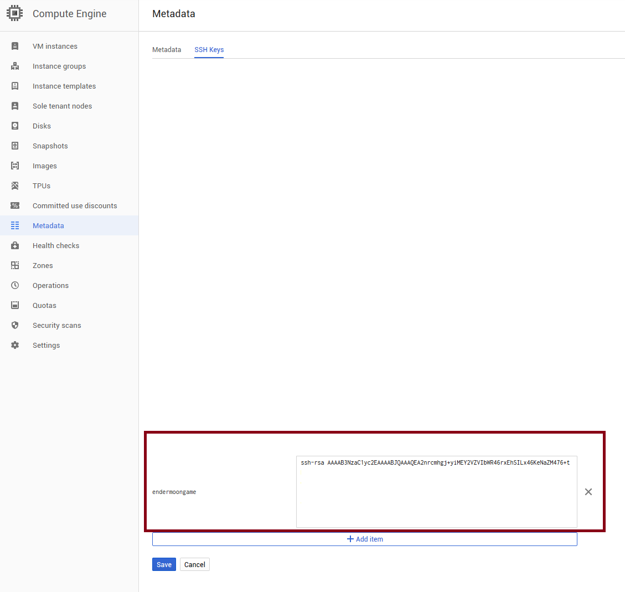This screenshot has height=592, width=625.
Task: Click the endermoongame username label
Action: point(174,492)
